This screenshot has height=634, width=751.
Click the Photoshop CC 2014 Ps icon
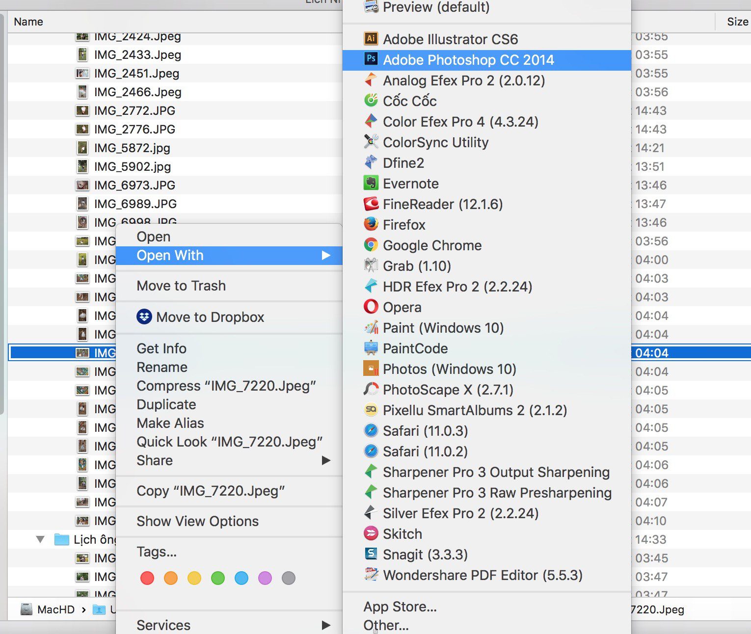pyautogui.click(x=371, y=59)
